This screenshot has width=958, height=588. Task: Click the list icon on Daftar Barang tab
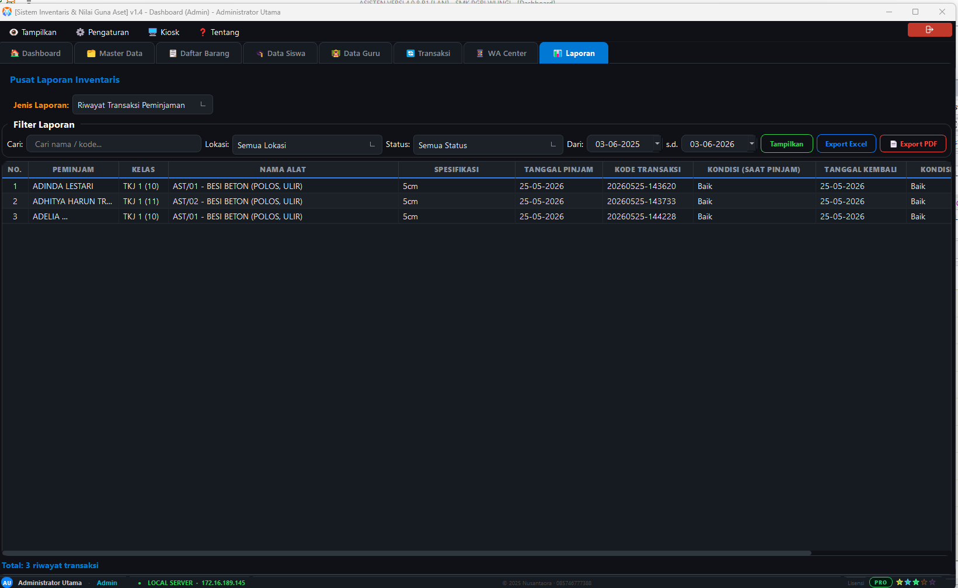(x=173, y=53)
